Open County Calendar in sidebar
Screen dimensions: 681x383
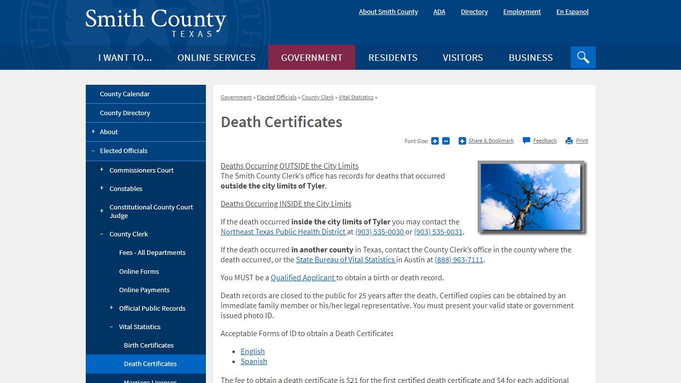(146, 94)
